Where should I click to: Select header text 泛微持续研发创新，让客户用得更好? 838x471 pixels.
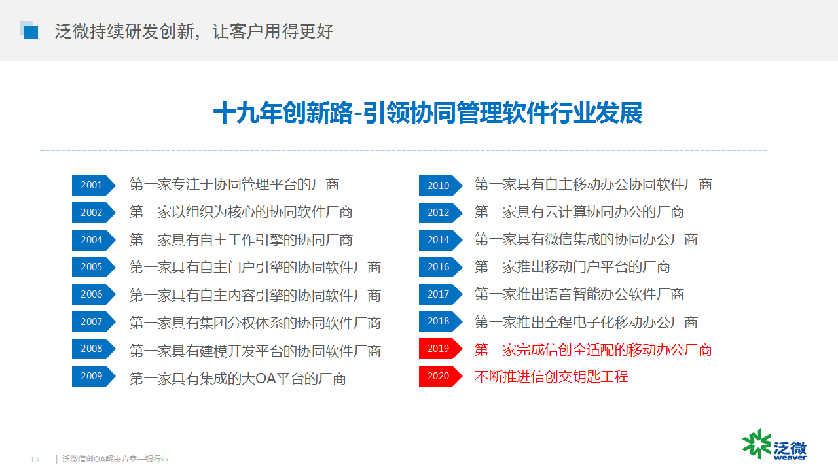pyautogui.click(x=194, y=31)
